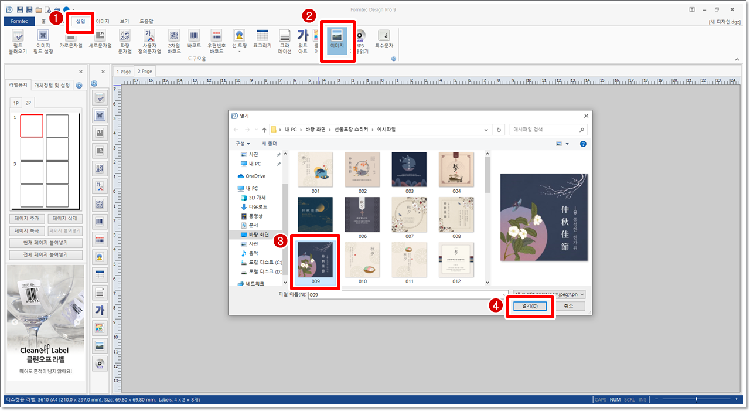
Task: Select the QR code tool in vertical toolbar
Action: tap(99, 205)
